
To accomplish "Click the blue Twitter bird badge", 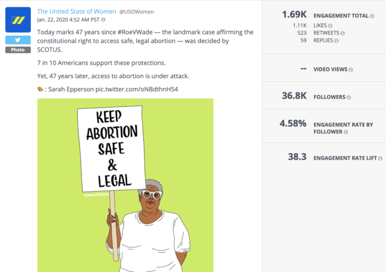I will coord(18,40).
